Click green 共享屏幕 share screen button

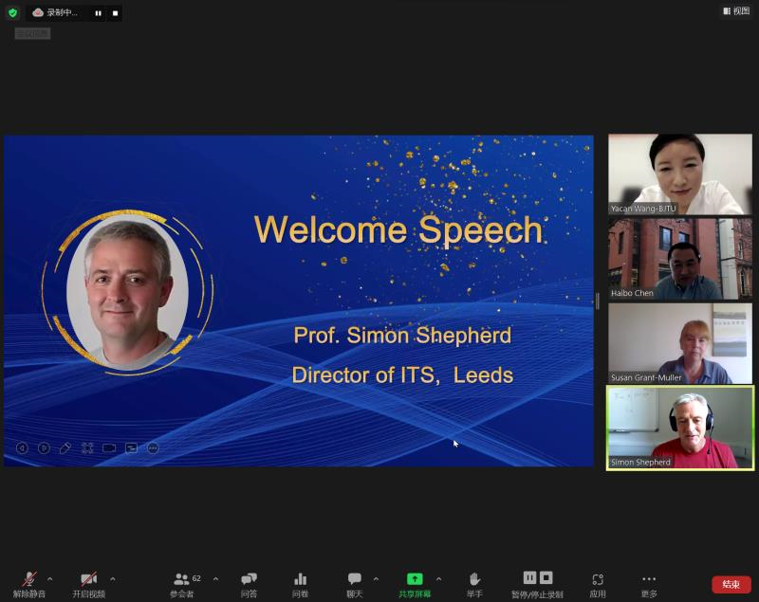(415, 584)
